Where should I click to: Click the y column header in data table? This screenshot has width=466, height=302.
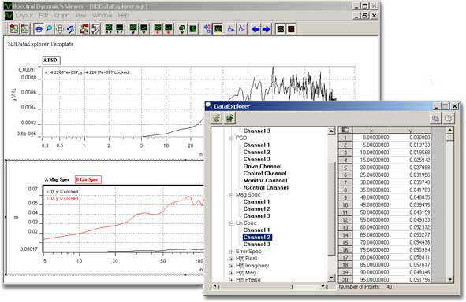coord(411,130)
